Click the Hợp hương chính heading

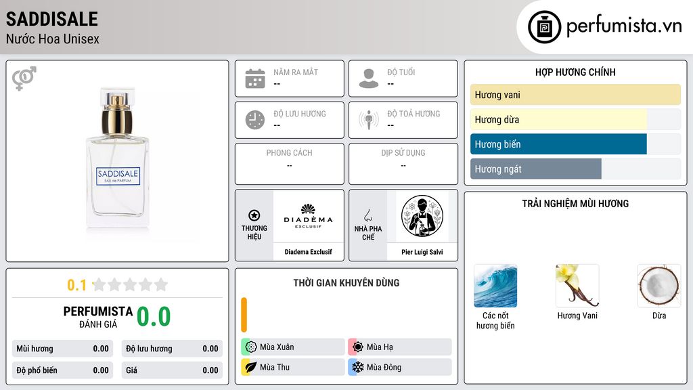[575, 72]
